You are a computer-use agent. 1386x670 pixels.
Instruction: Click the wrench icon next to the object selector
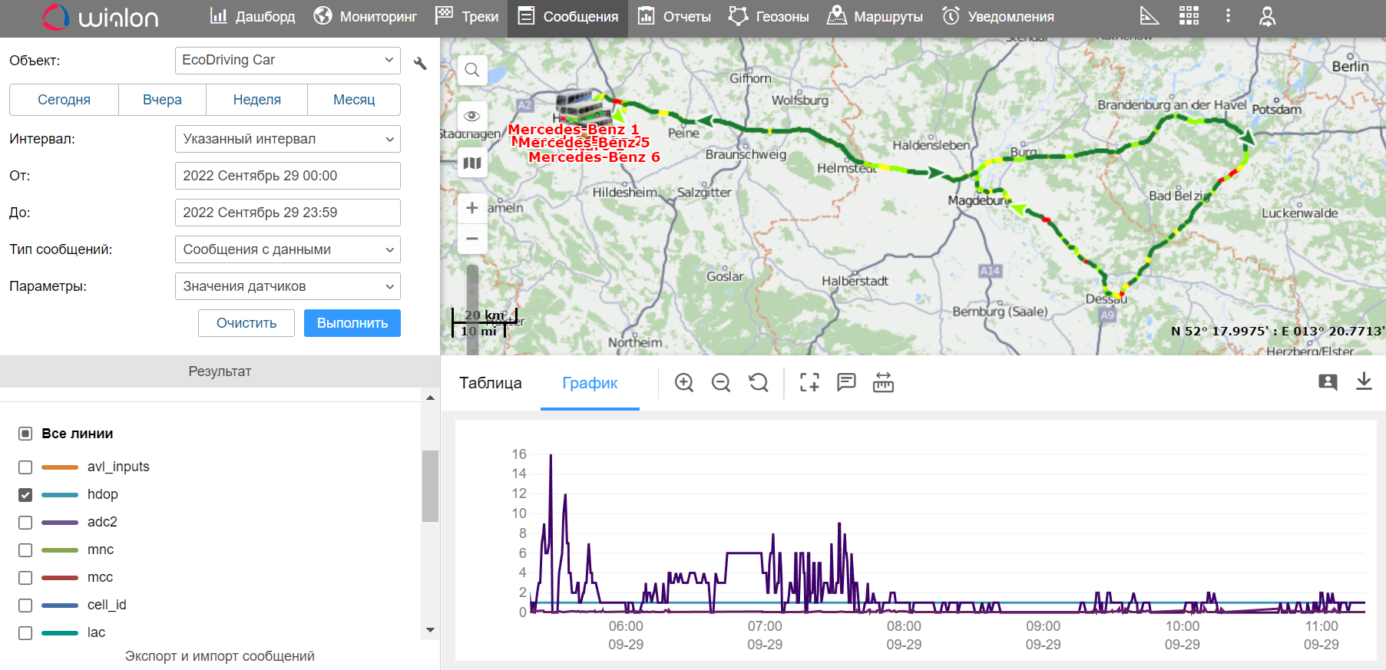[420, 63]
